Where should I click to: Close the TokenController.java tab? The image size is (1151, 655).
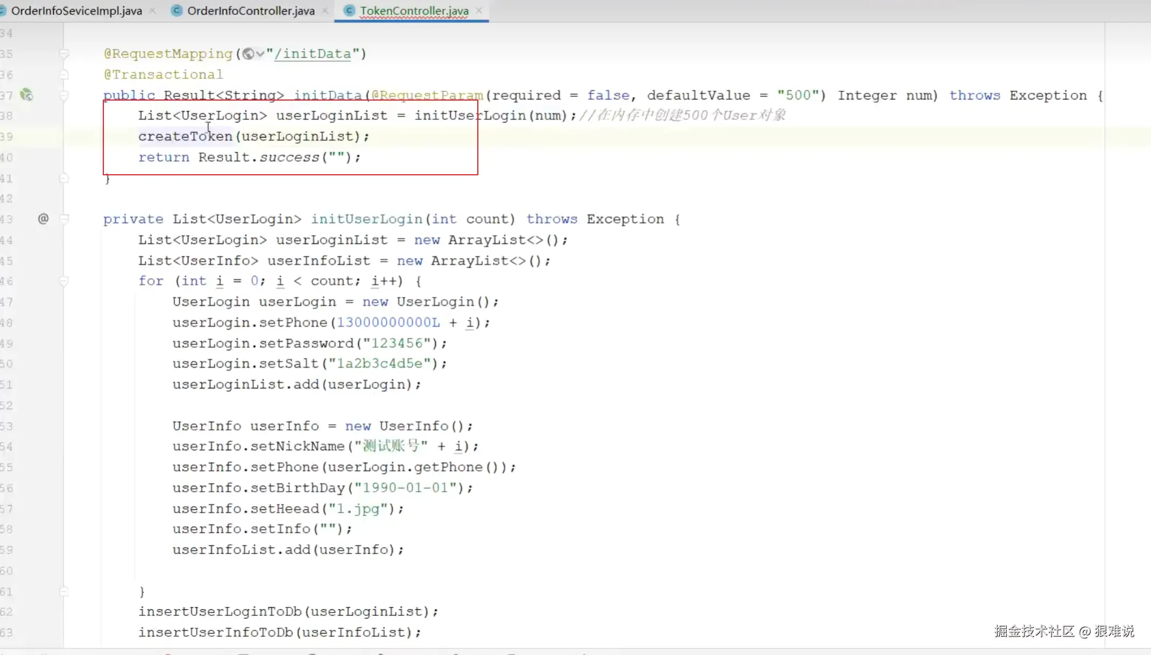pos(479,11)
